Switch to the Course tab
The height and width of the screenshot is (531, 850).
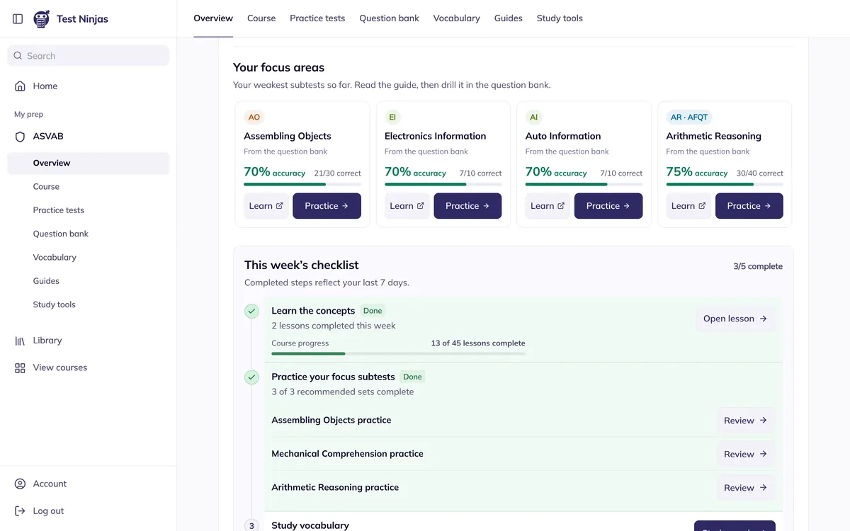pyautogui.click(x=261, y=18)
